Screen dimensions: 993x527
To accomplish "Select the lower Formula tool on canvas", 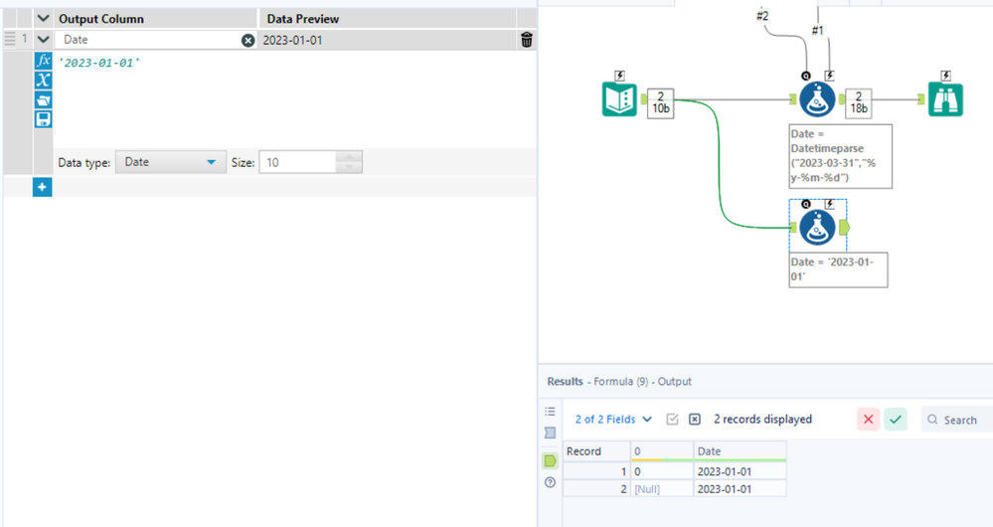I will [x=817, y=228].
